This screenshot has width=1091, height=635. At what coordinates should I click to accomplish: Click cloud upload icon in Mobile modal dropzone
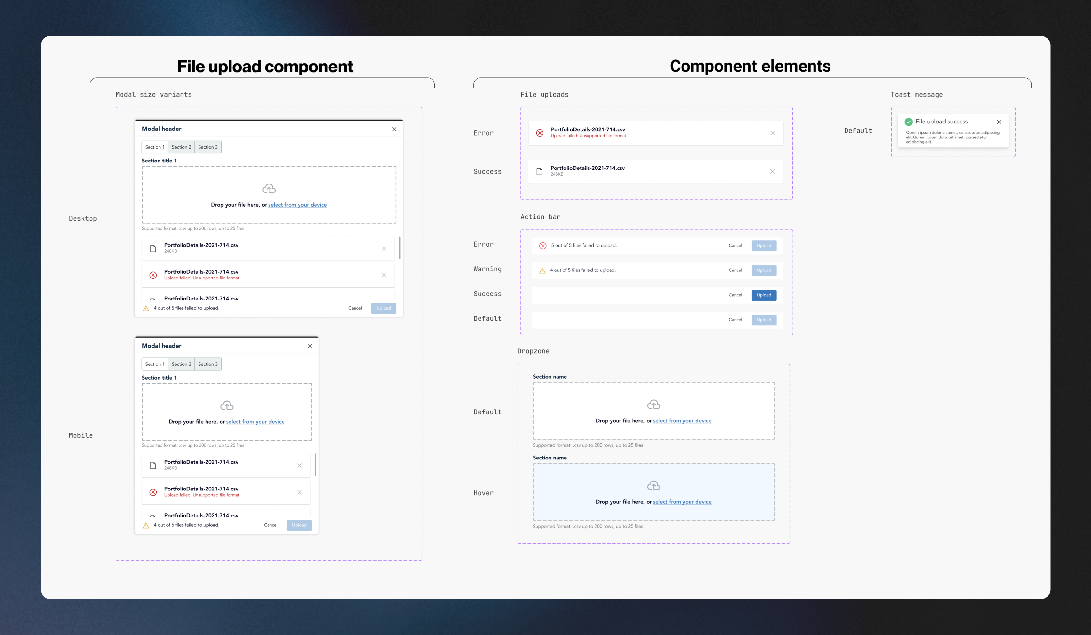coord(227,405)
